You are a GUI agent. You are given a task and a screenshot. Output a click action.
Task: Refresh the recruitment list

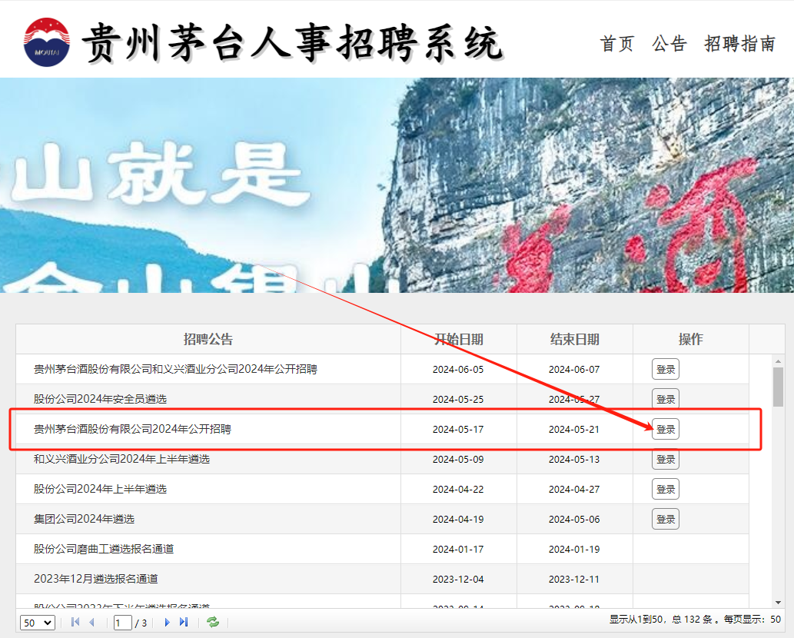[213, 622]
